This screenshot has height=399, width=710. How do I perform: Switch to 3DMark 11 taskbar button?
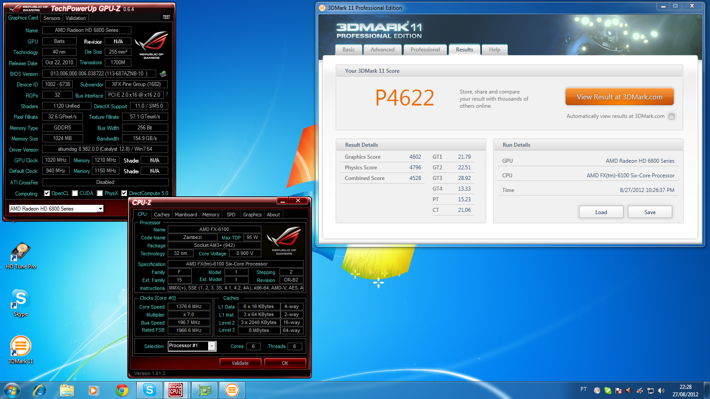coord(232,390)
